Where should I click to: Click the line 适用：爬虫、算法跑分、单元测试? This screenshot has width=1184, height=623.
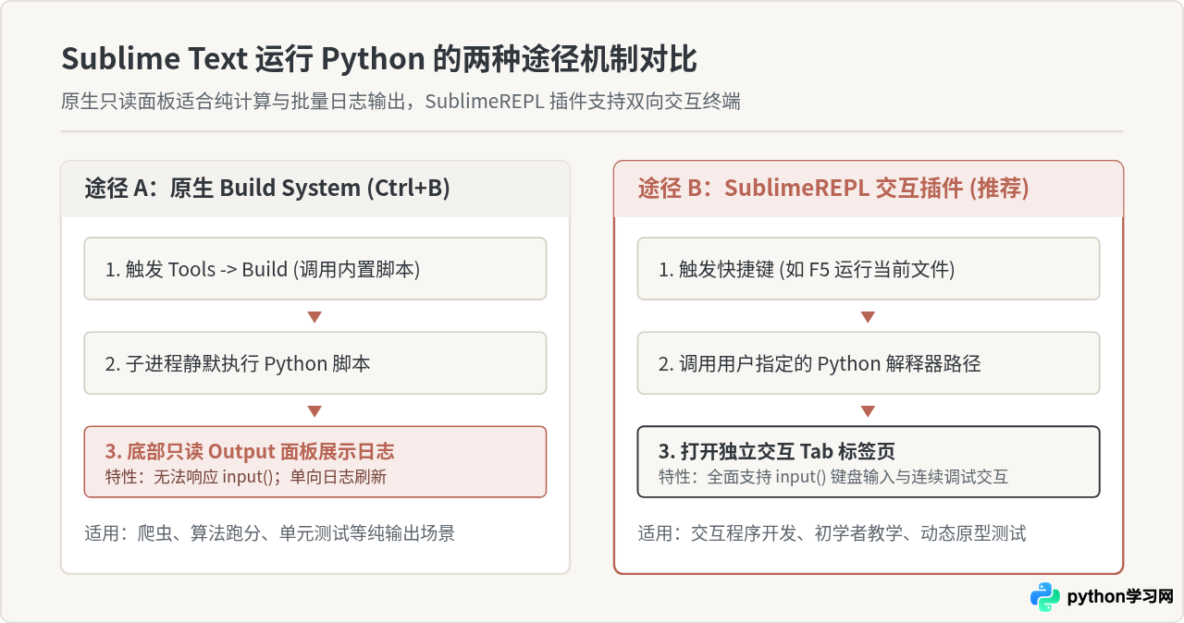269,533
